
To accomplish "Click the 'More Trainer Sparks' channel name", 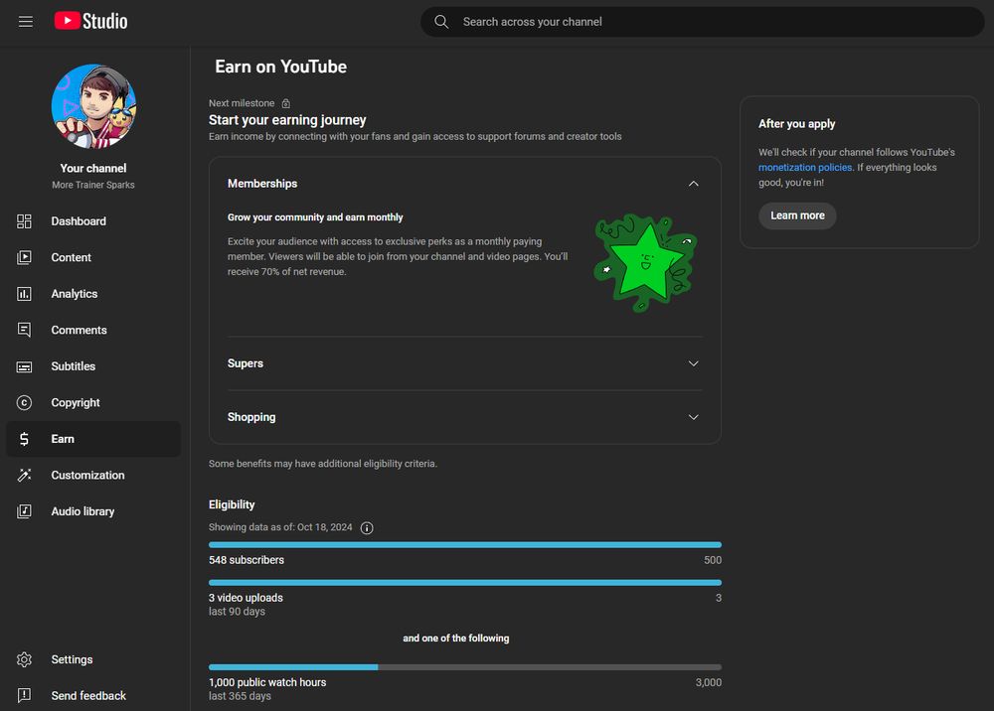I will click(93, 185).
